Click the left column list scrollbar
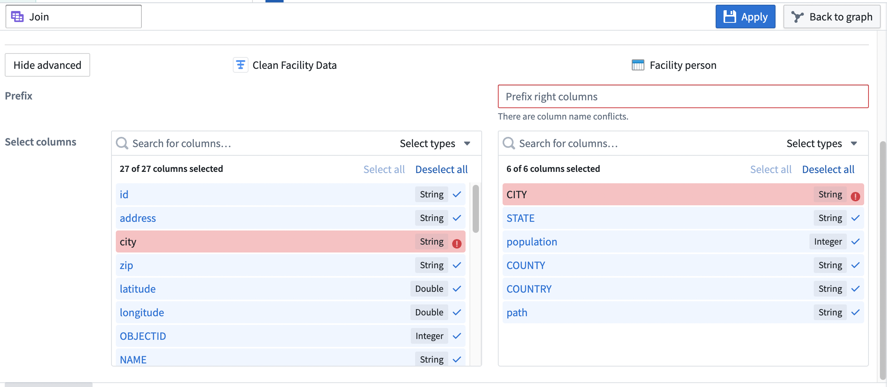 click(x=476, y=208)
